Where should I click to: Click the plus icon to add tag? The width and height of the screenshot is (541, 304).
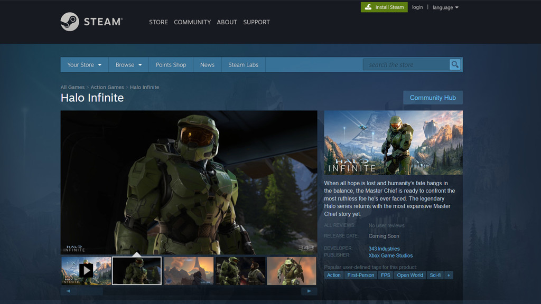[449, 275]
